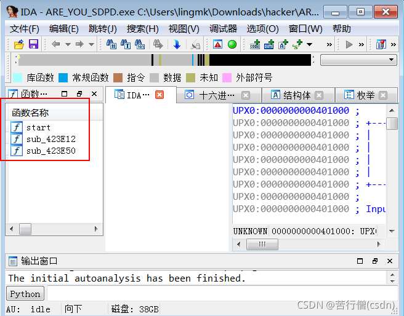Close the hex view tab
The height and width of the screenshot is (316, 404).
pyautogui.click(x=246, y=95)
